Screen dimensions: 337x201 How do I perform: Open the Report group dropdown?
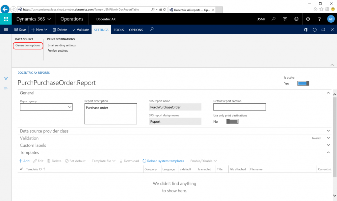[69, 107]
